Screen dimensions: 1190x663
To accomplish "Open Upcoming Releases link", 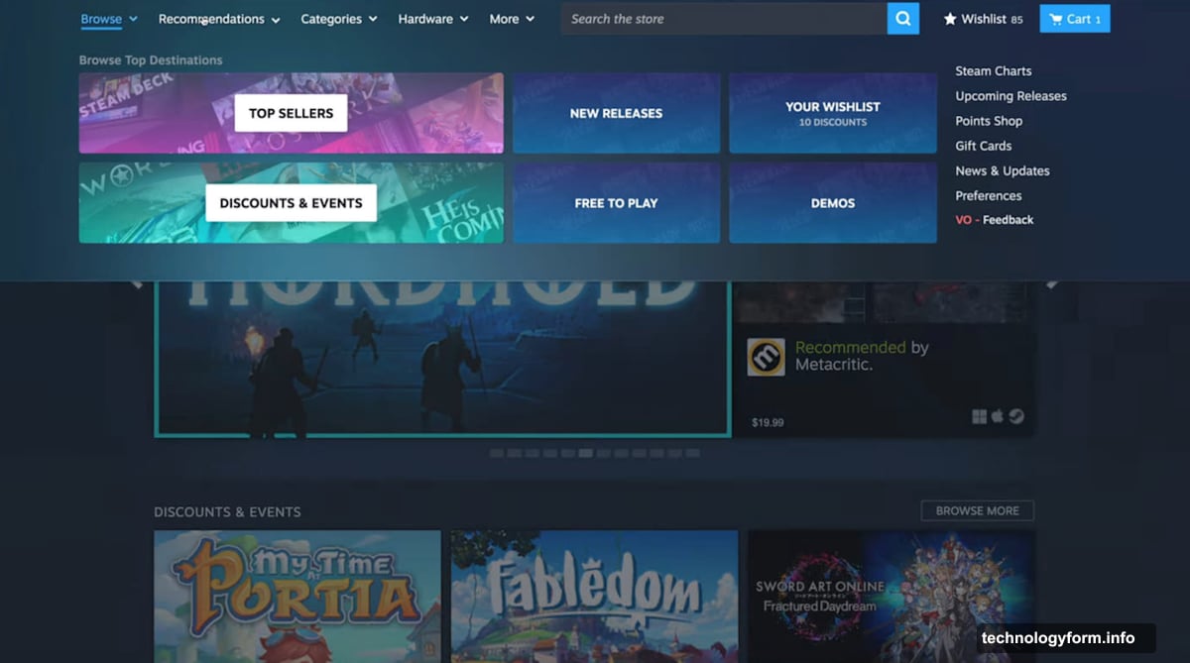I will [x=1011, y=96].
